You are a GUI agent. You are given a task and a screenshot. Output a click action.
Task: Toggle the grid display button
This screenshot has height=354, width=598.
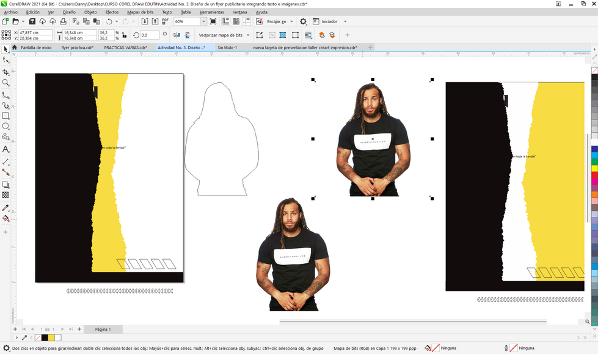click(x=236, y=22)
